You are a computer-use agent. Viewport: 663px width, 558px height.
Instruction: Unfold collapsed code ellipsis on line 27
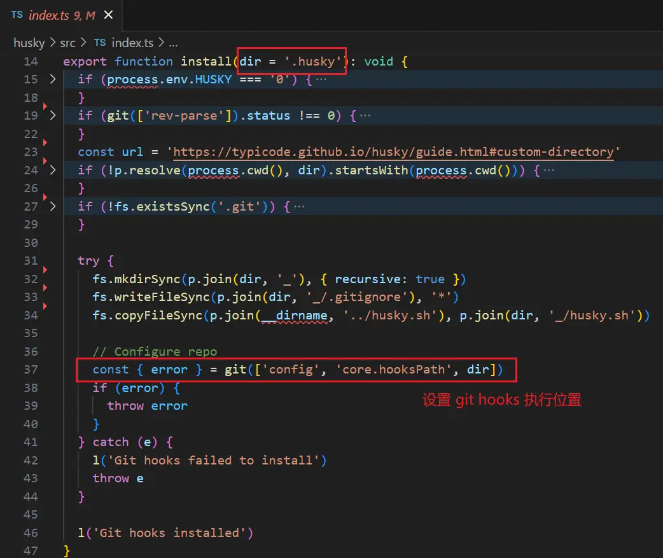coord(299,206)
